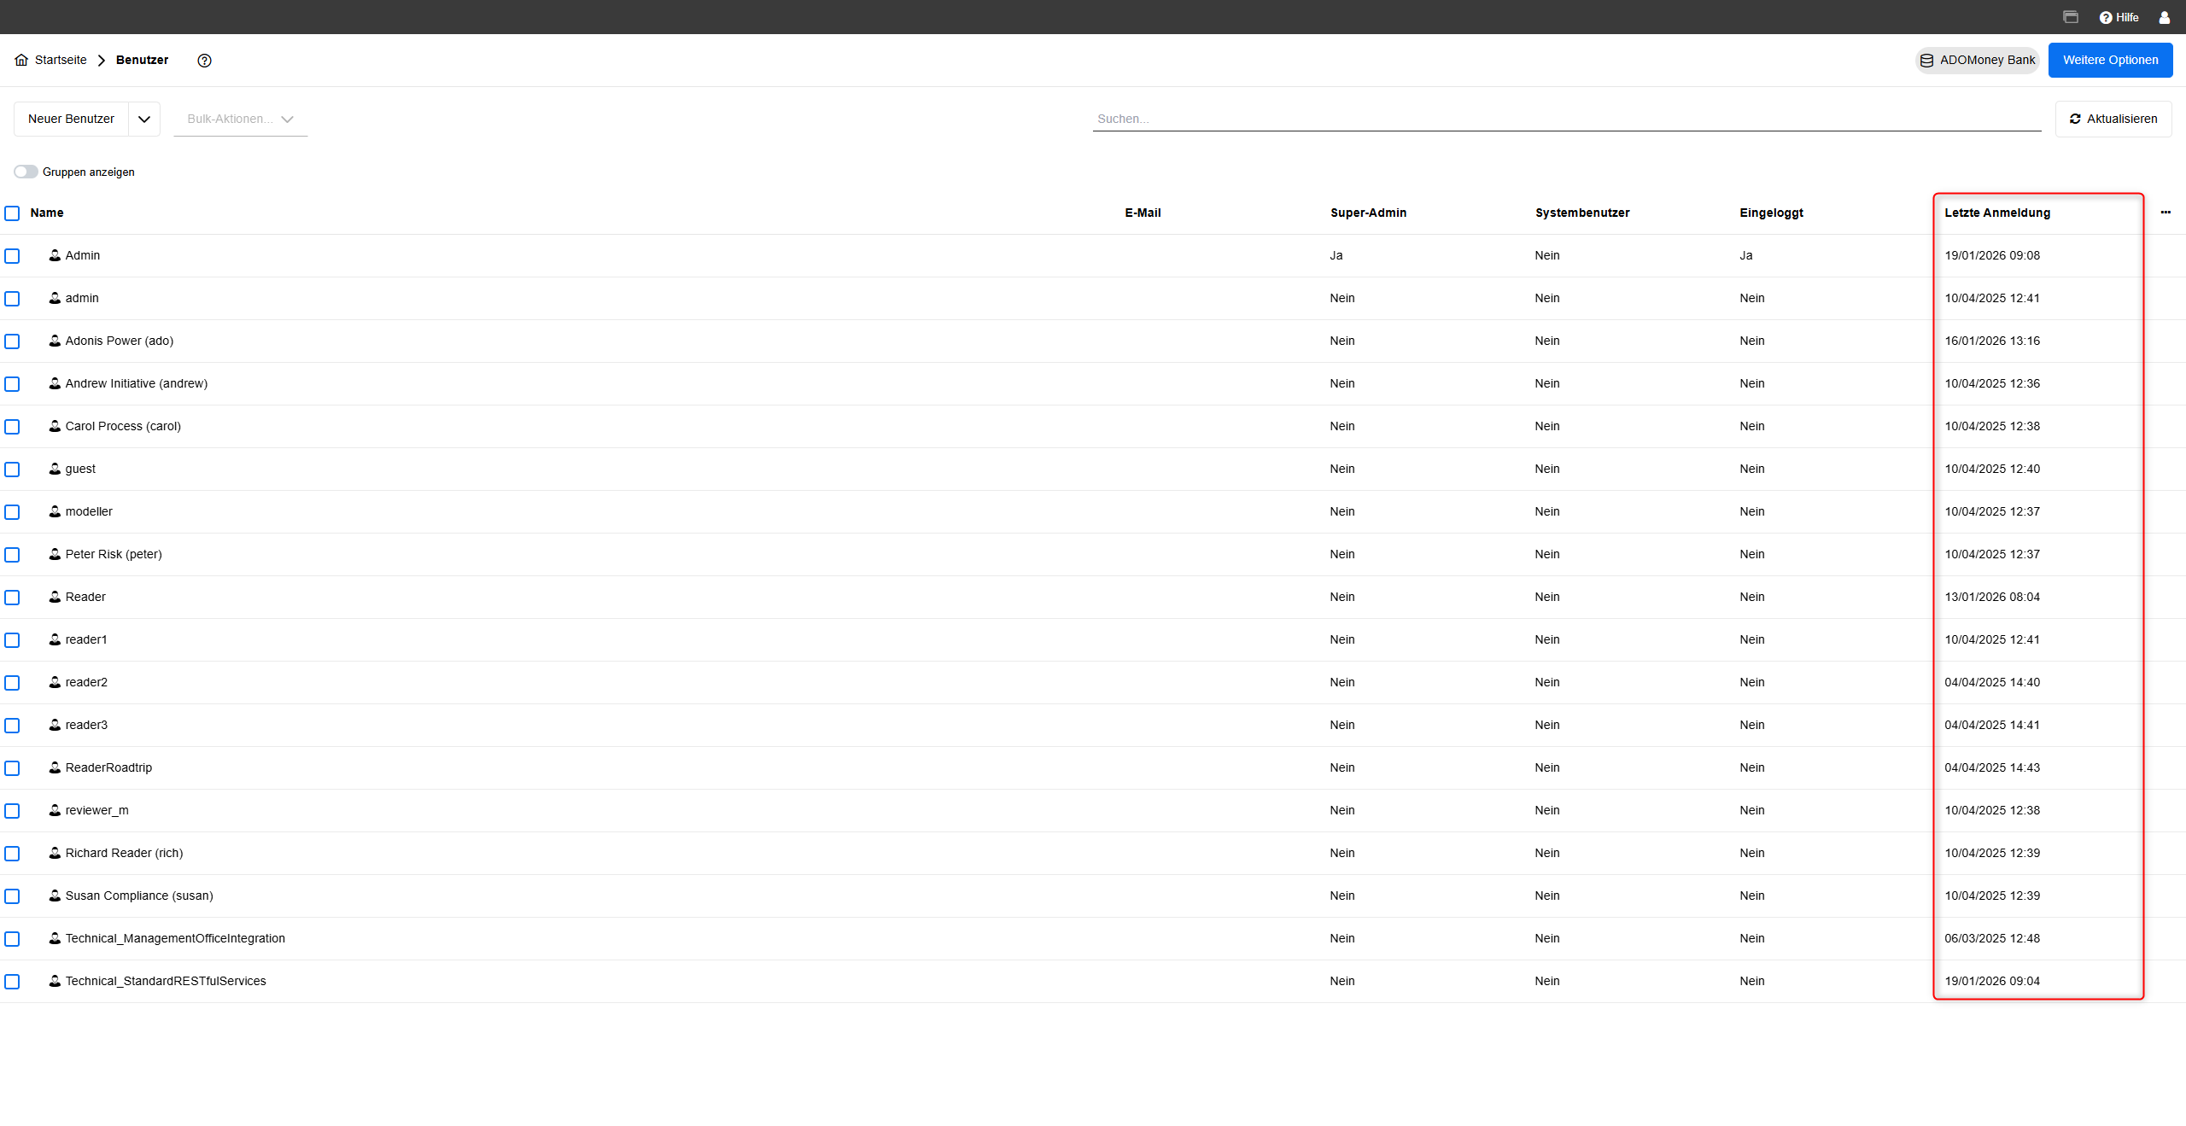Toggle the Gruppen anzeigen switch
Screen dimensions: 2186x1126
click(26, 172)
